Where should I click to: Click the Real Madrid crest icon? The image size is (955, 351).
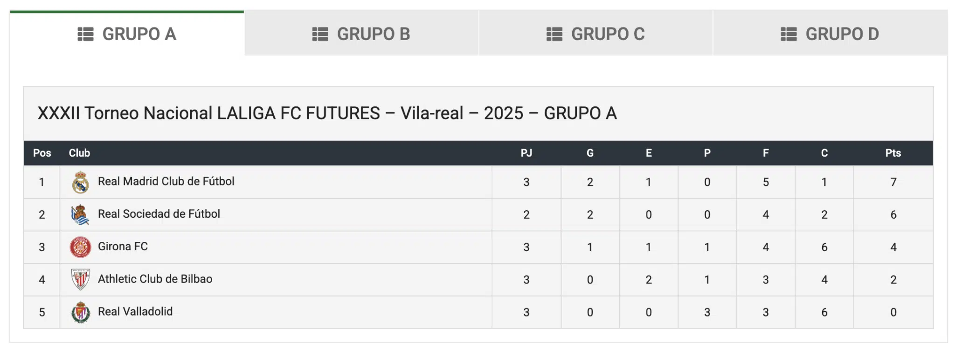80,182
